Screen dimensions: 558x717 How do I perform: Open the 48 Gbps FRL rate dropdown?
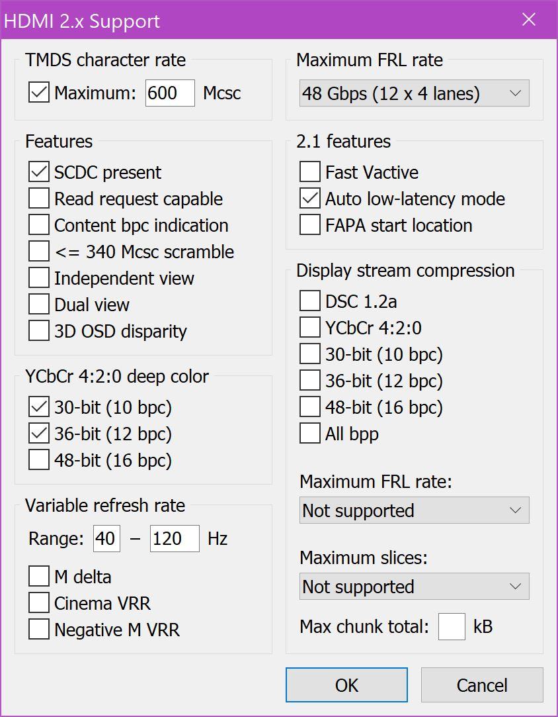point(414,93)
